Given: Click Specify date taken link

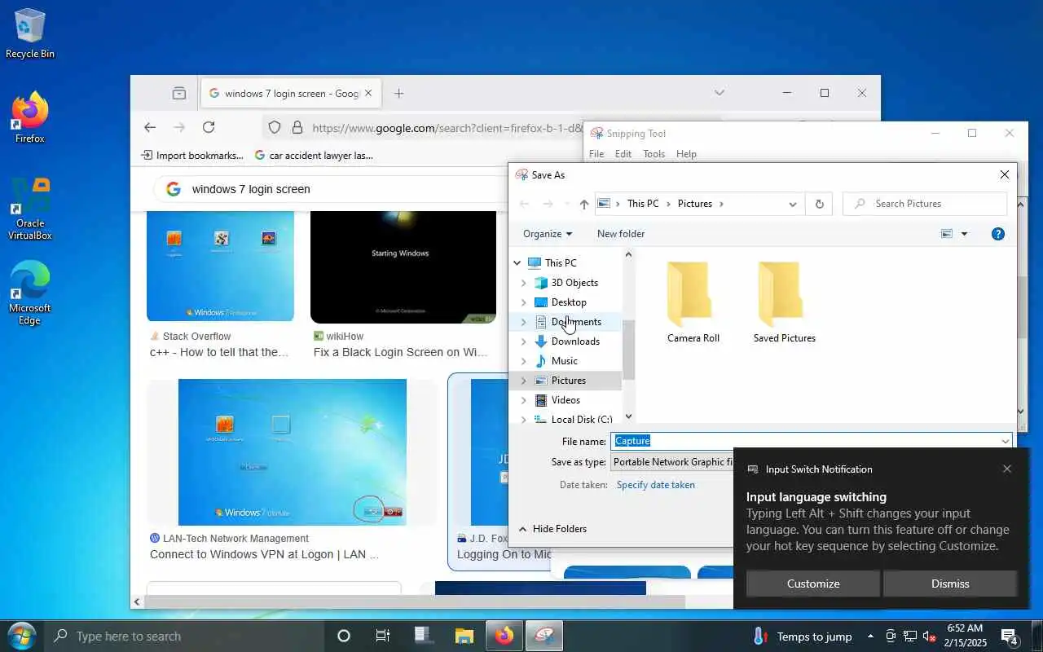Looking at the screenshot, I should 656,485.
